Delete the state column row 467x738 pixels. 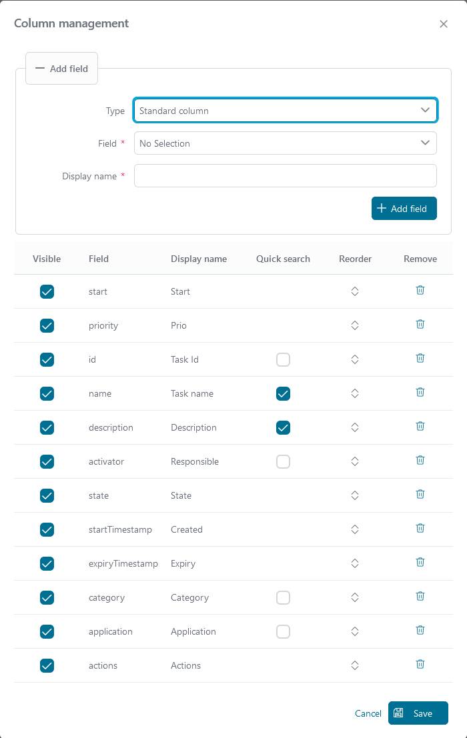click(420, 494)
